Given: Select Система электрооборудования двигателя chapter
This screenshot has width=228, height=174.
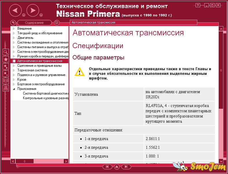Looking at the screenshot, I should [x=43, y=52].
